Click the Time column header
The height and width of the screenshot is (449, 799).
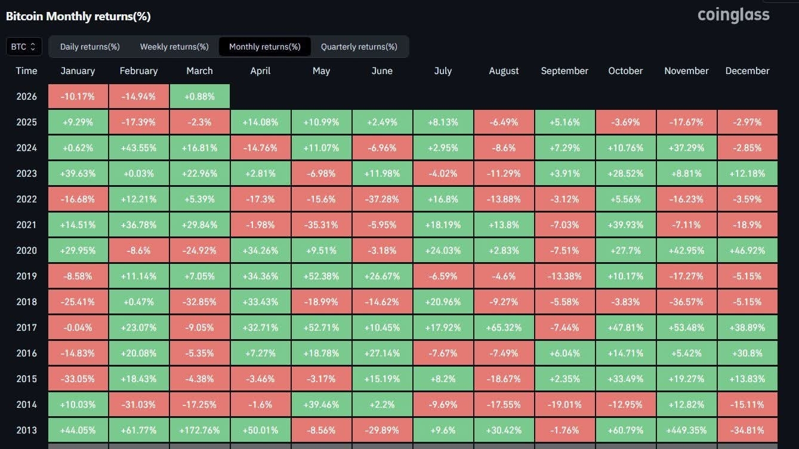point(26,70)
